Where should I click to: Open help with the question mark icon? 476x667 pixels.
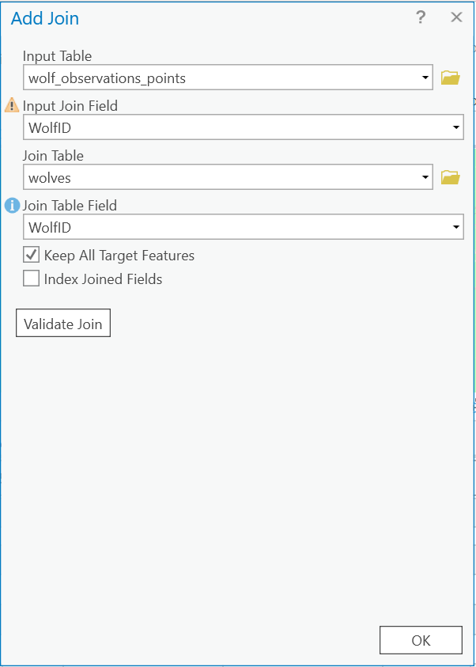[421, 17]
